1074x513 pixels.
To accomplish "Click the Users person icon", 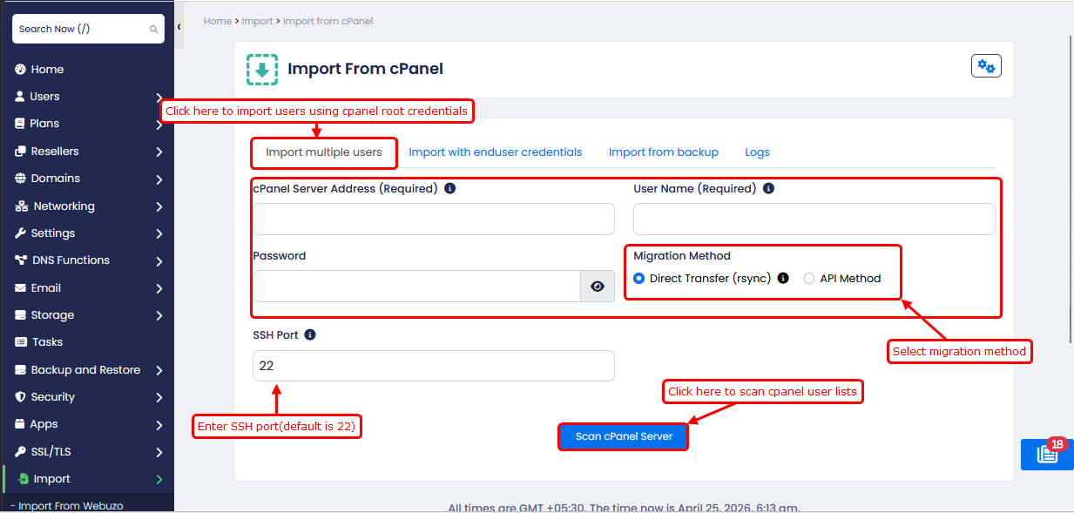I will [20, 97].
